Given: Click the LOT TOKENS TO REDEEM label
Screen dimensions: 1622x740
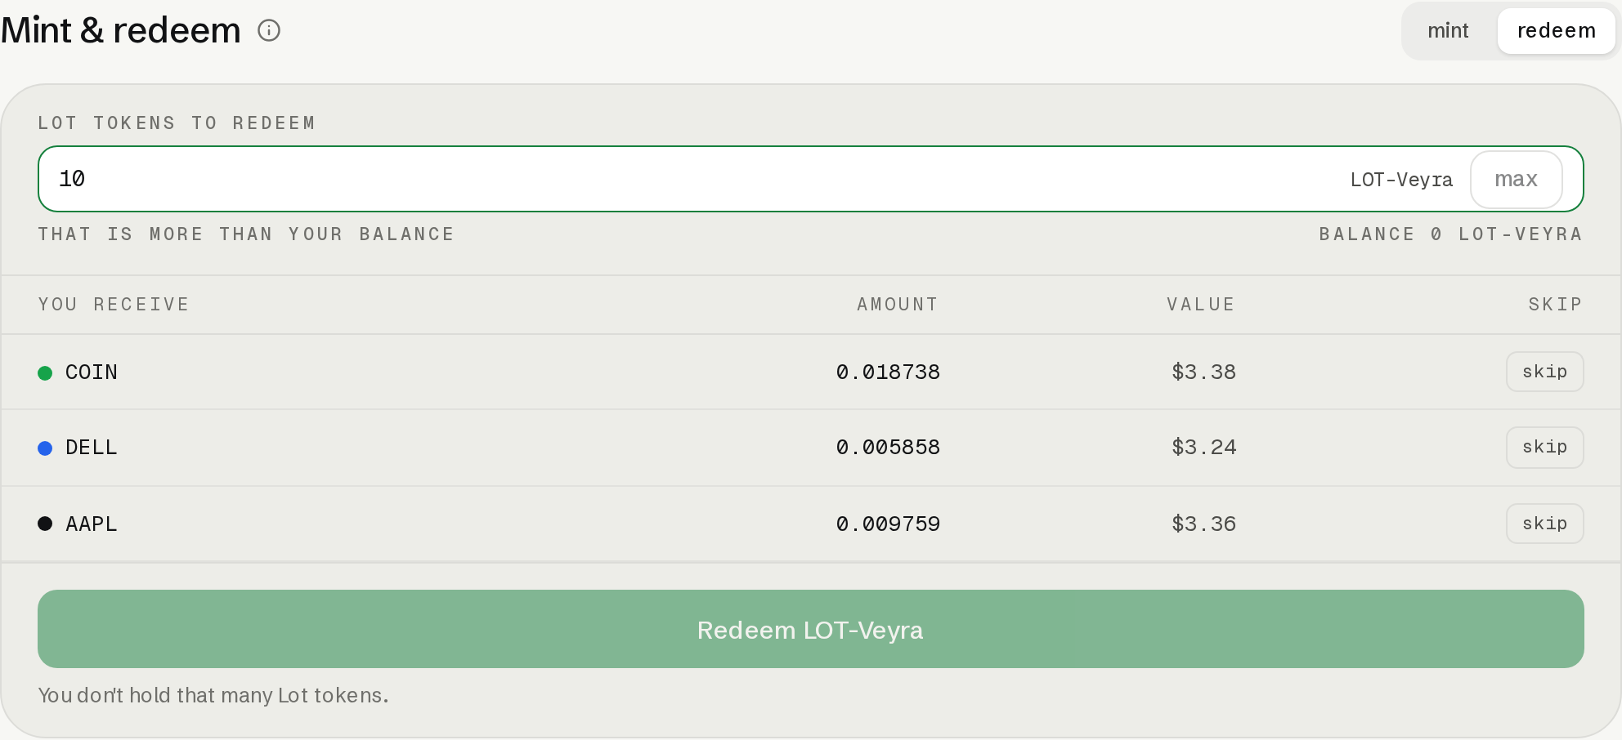Looking at the screenshot, I should coord(177,123).
